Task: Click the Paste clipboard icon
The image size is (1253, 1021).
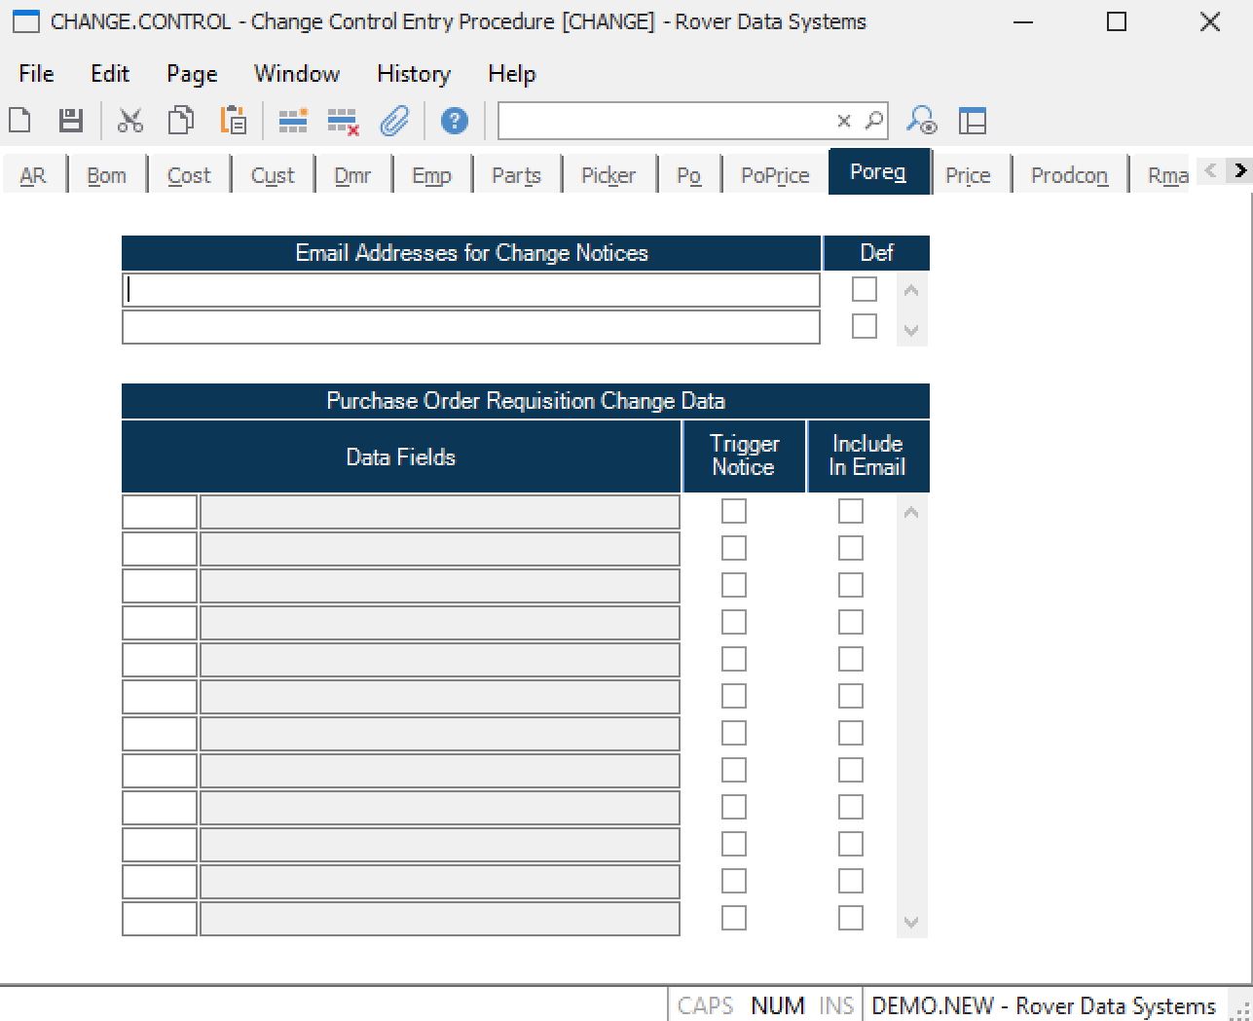Action: coord(233,121)
